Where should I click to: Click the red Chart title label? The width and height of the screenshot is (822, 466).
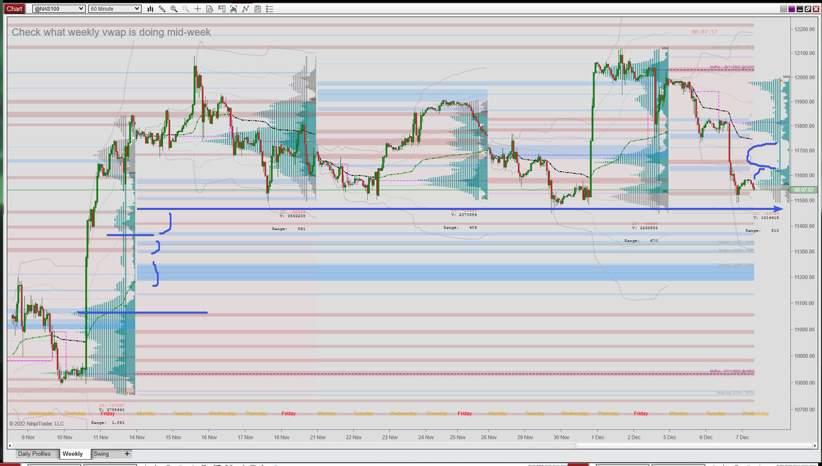coord(14,9)
